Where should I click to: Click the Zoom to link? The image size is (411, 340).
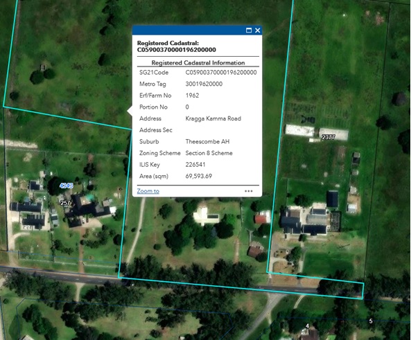148,191
